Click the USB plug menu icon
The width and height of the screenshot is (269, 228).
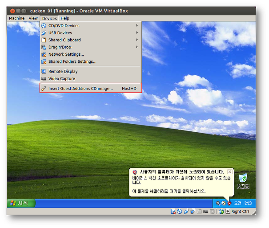44,33
